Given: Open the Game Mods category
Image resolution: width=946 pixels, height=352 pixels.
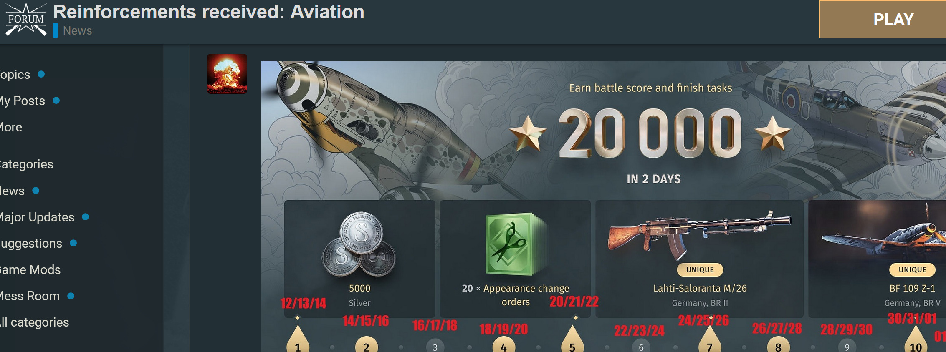Looking at the screenshot, I should [x=30, y=270].
